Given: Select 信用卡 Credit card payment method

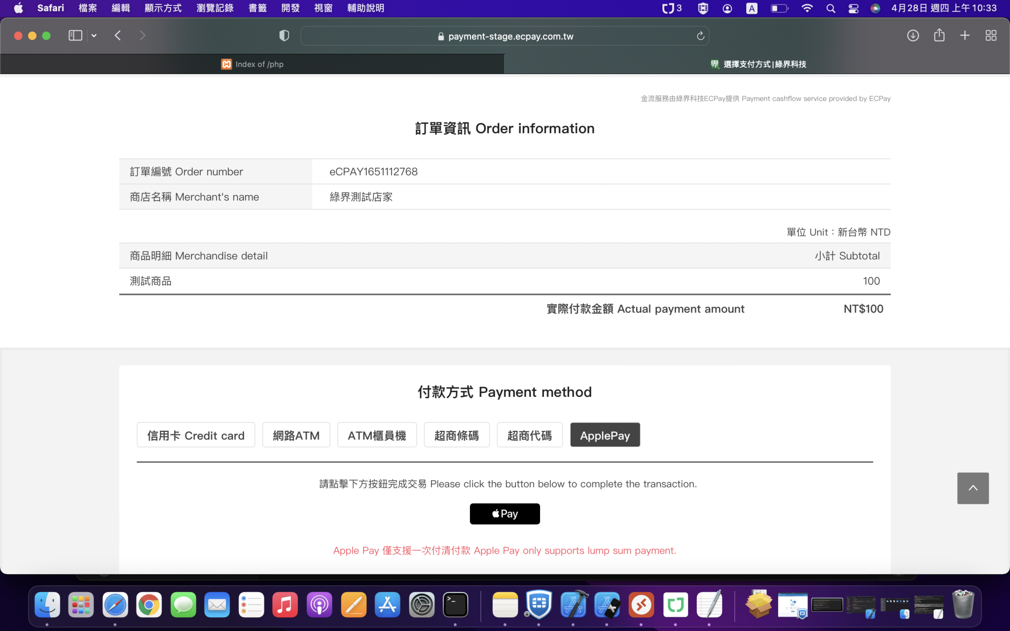Looking at the screenshot, I should [x=196, y=435].
